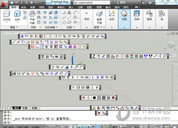
Task: Click the pink dots grid icon on Z toolbar
Action: coord(122,56)
